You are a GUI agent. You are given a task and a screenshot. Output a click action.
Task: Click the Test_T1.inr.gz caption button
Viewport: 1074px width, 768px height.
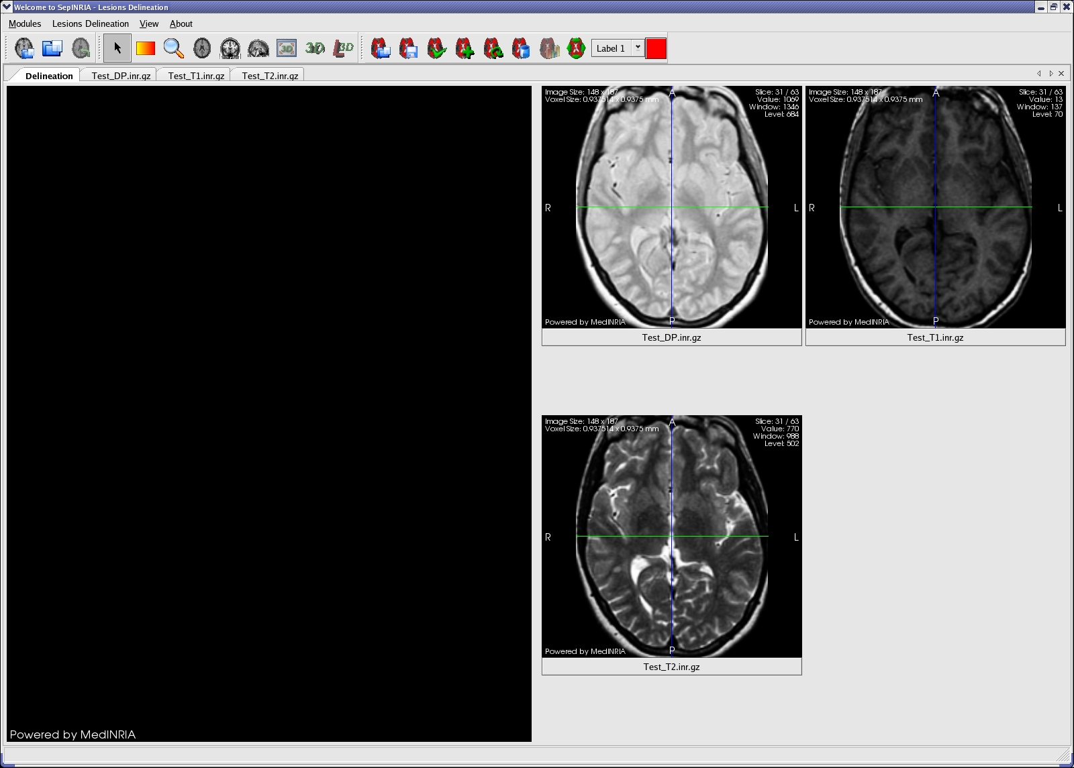[936, 337]
